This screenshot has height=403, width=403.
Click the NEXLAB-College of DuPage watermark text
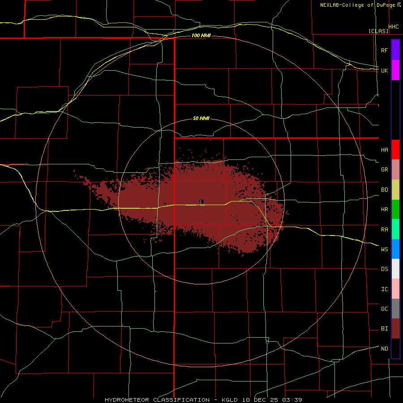(357, 5)
